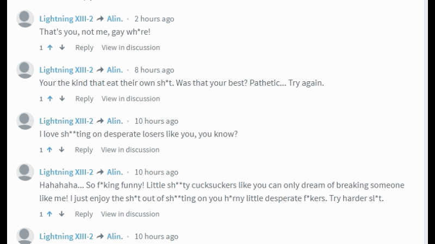Click the avatar beside the 'Hahahaha' comment
The image size is (435, 244).
click(26, 172)
